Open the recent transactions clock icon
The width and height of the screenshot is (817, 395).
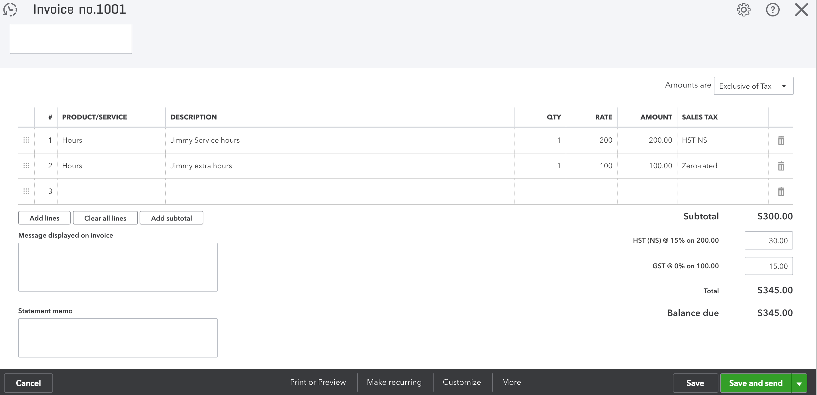pyautogui.click(x=10, y=9)
